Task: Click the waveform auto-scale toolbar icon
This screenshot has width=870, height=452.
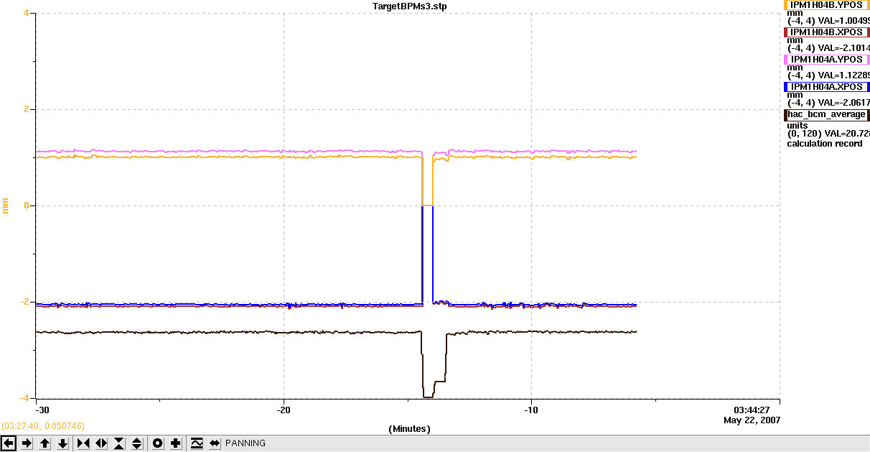Action: pos(196,443)
